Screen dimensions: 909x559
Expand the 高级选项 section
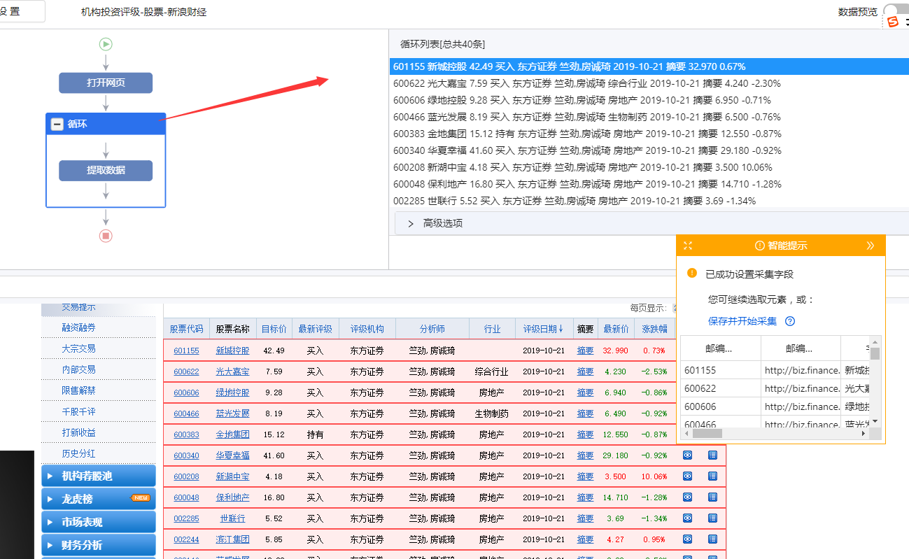click(651, 223)
